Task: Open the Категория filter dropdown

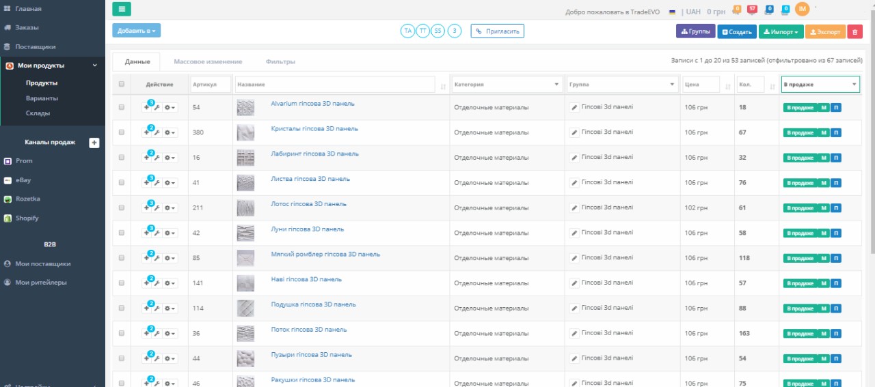Action: 507,85
